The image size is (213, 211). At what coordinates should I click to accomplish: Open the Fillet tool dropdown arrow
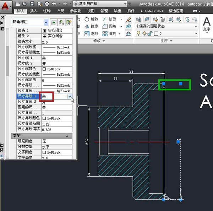click(x=121, y=27)
